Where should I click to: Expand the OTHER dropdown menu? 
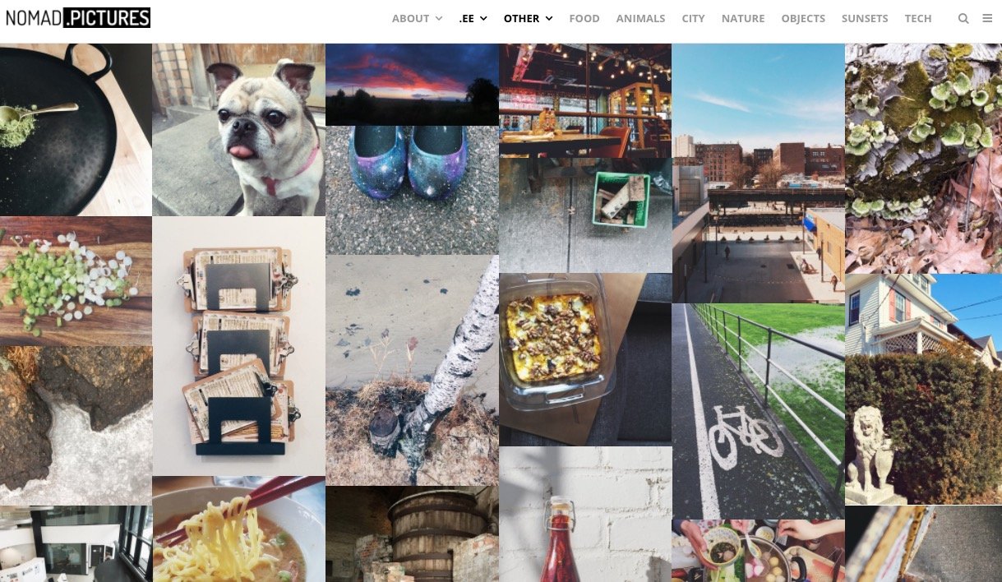click(528, 18)
